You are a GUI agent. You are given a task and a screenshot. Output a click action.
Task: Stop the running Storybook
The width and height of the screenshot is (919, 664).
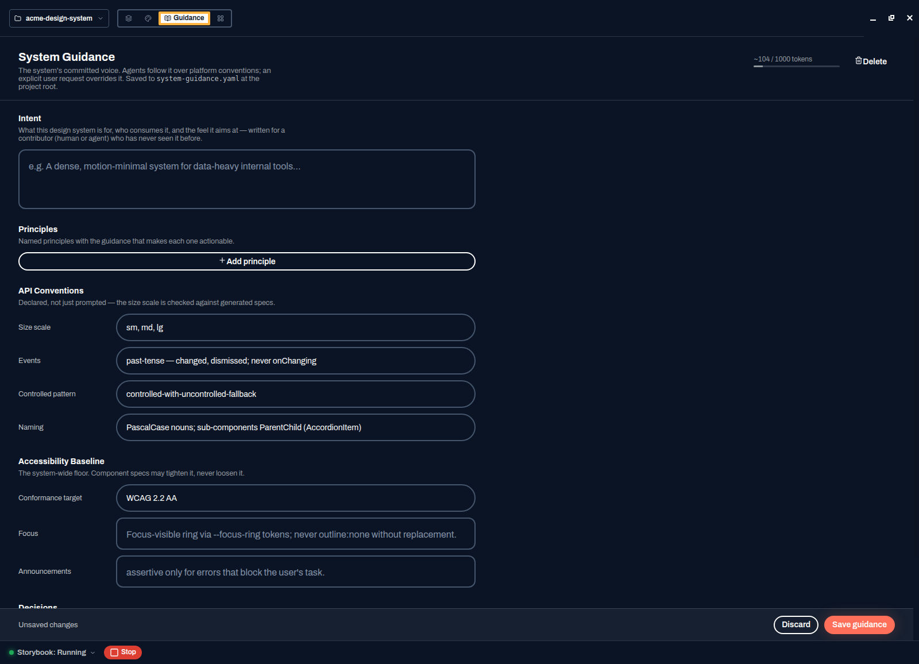pos(123,653)
